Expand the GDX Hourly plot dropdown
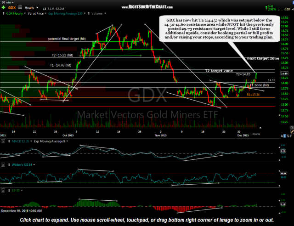The image size is (294, 226). pos(24,13)
